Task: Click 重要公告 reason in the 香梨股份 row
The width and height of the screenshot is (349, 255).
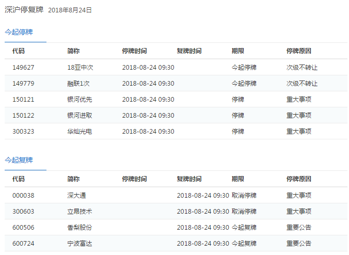Action: 299,228
